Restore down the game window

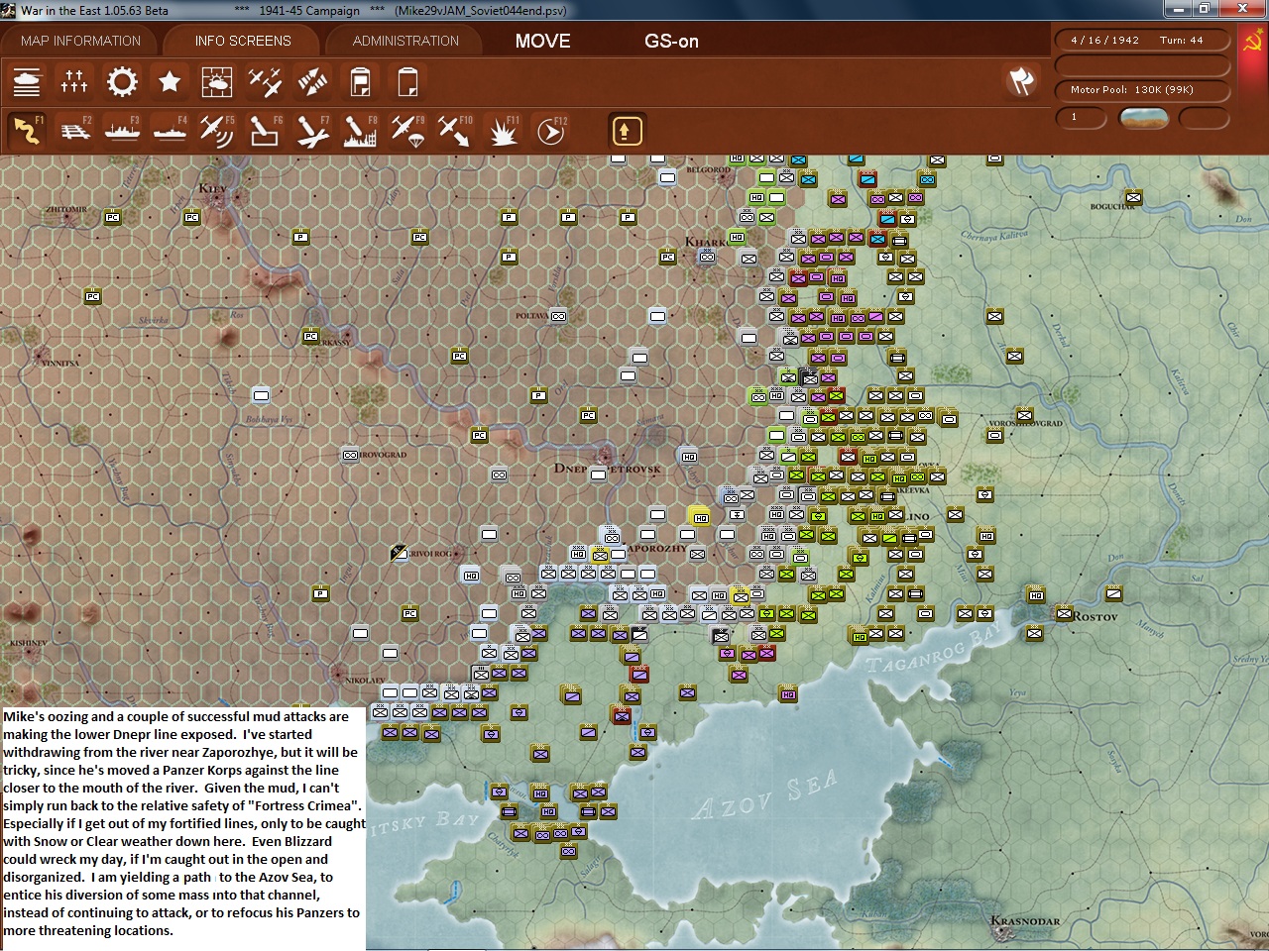click(x=1204, y=9)
